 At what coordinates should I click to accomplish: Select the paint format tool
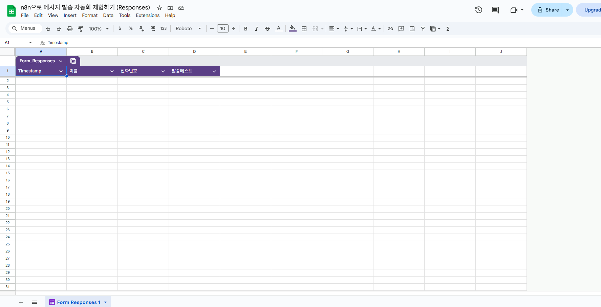pos(80,29)
